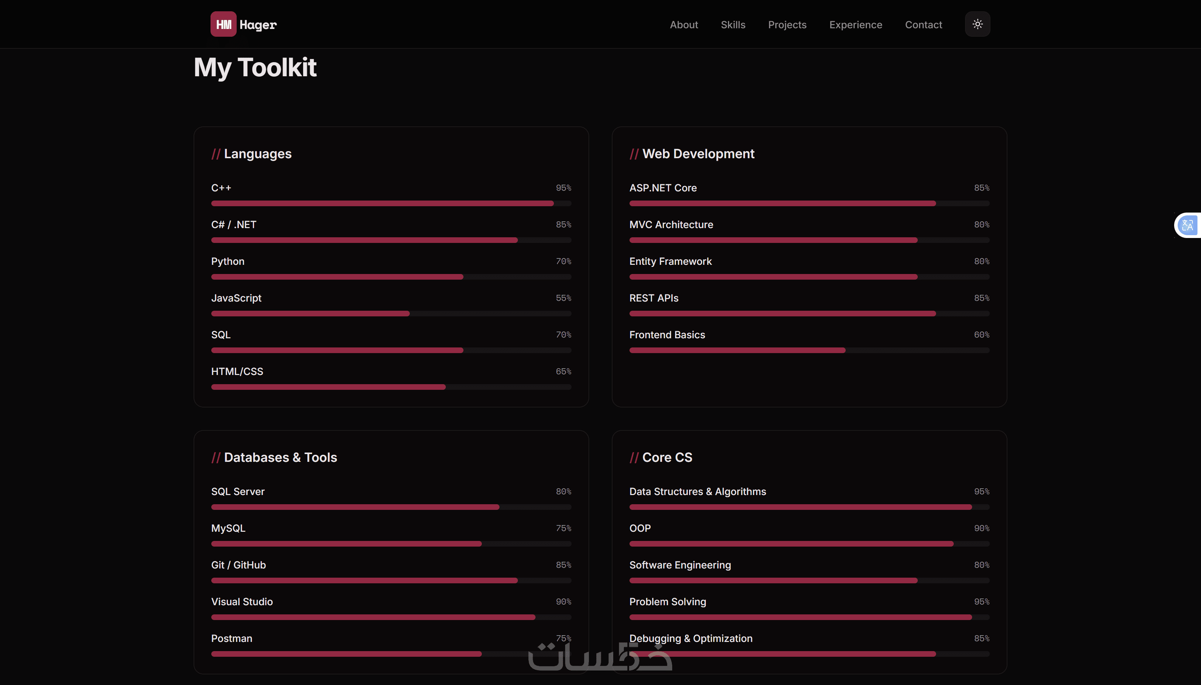Toggle the light/dark theme sun button
Image resolution: width=1201 pixels, height=685 pixels.
point(977,24)
